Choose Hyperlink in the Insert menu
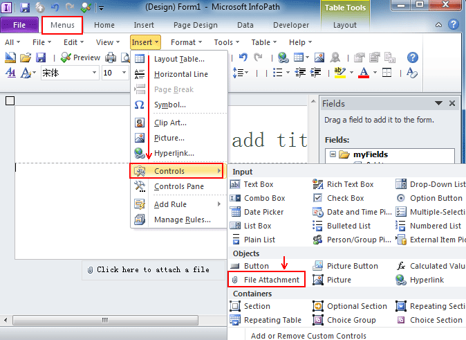 [179, 153]
